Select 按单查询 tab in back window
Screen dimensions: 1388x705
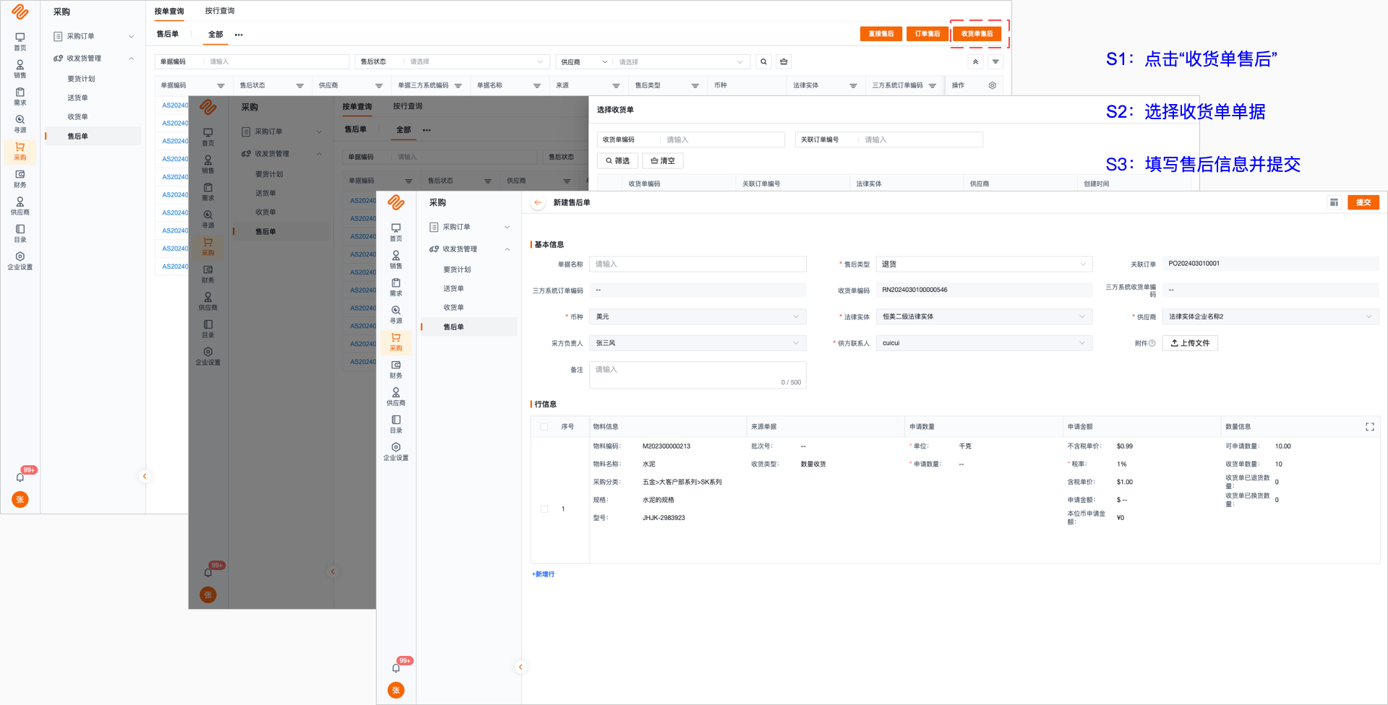169,11
